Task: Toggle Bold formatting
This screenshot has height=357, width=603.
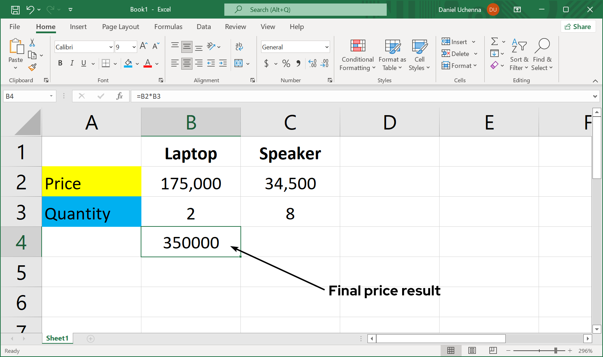Action: coord(60,63)
